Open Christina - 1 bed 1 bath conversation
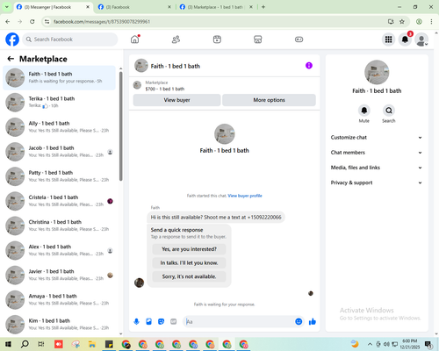The image size is (439, 351). click(x=60, y=226)
